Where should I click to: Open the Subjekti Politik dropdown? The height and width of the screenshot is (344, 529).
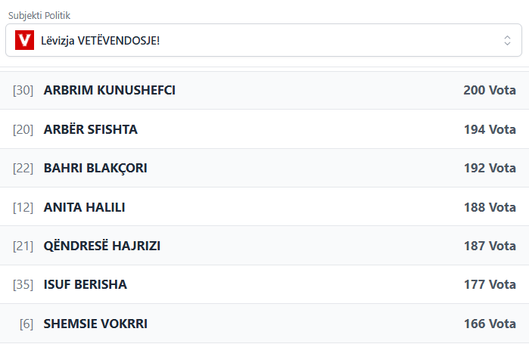click(263, 40)
